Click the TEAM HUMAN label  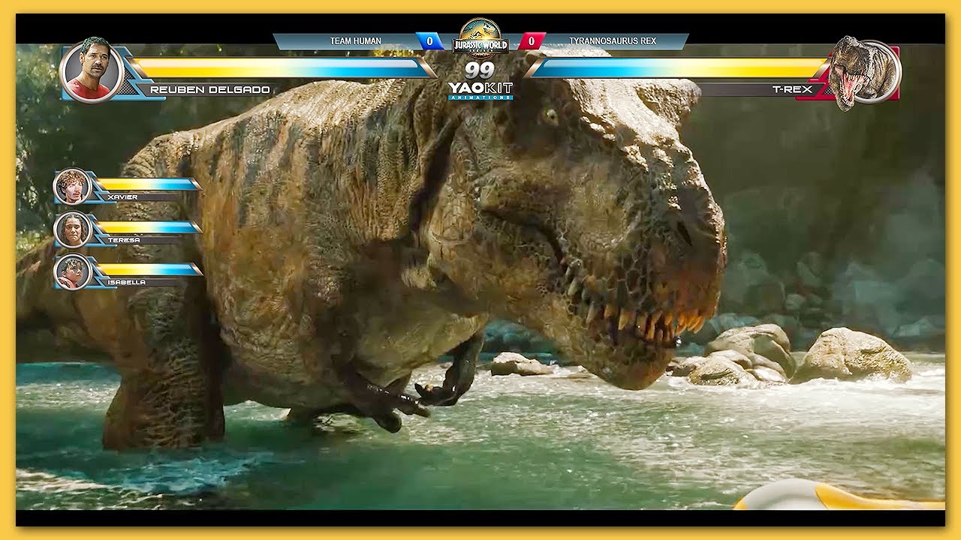coord(356,41)
